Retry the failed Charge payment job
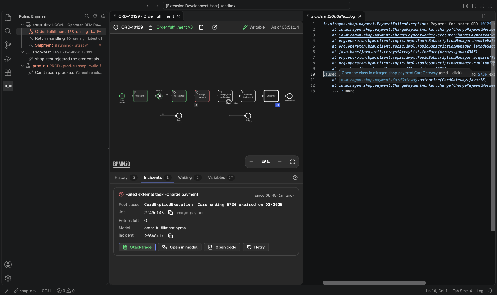Viewport: 497px width, 295px height. (256, 247)
